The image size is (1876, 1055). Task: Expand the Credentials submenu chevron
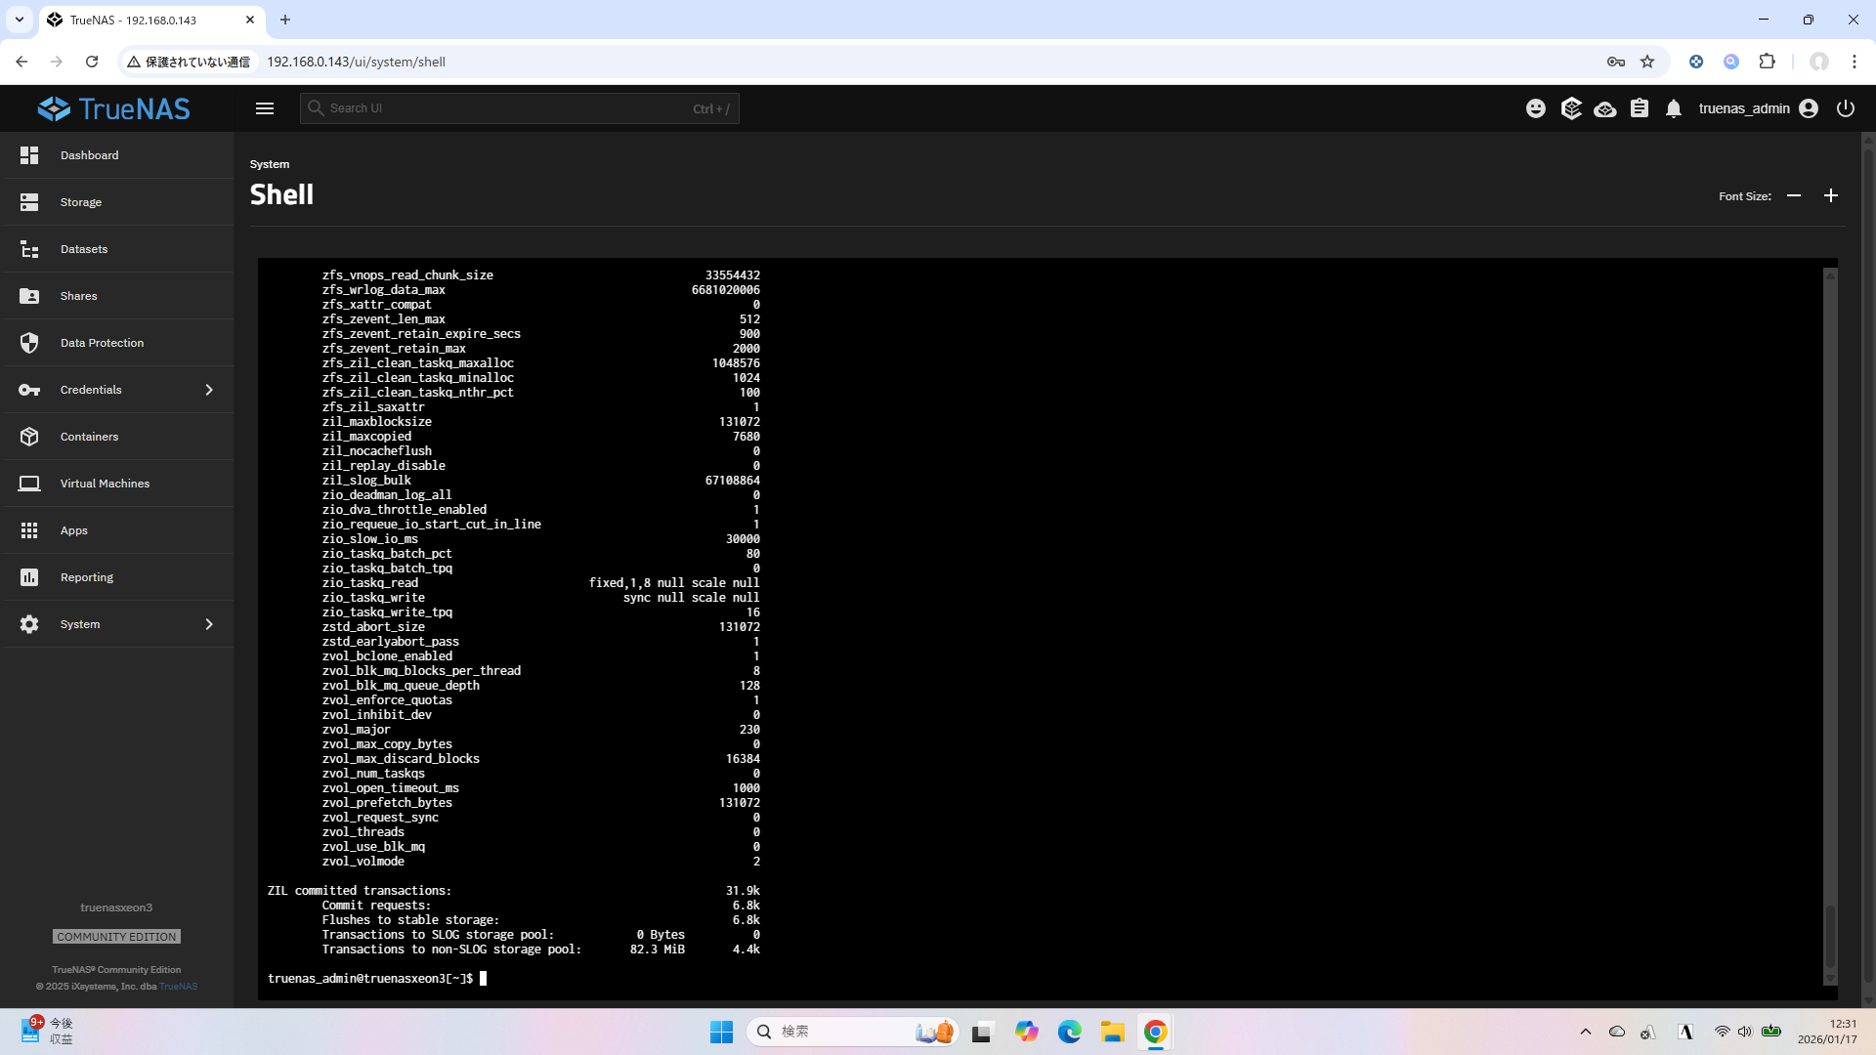(209, 390)
